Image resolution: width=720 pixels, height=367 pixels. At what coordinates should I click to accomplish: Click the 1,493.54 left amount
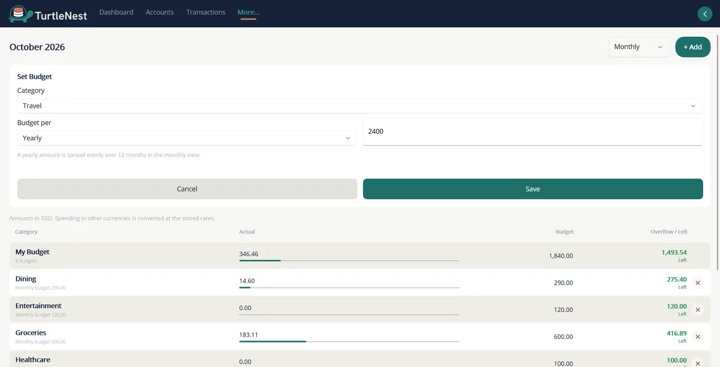pos(674,252)
